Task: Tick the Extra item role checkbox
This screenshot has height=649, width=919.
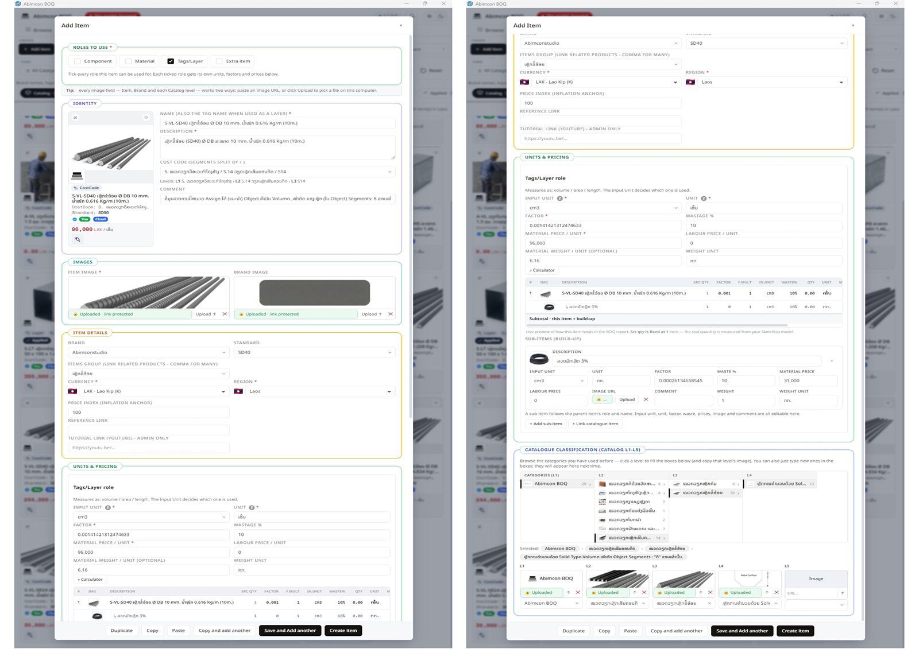Action: pos(219,61)
